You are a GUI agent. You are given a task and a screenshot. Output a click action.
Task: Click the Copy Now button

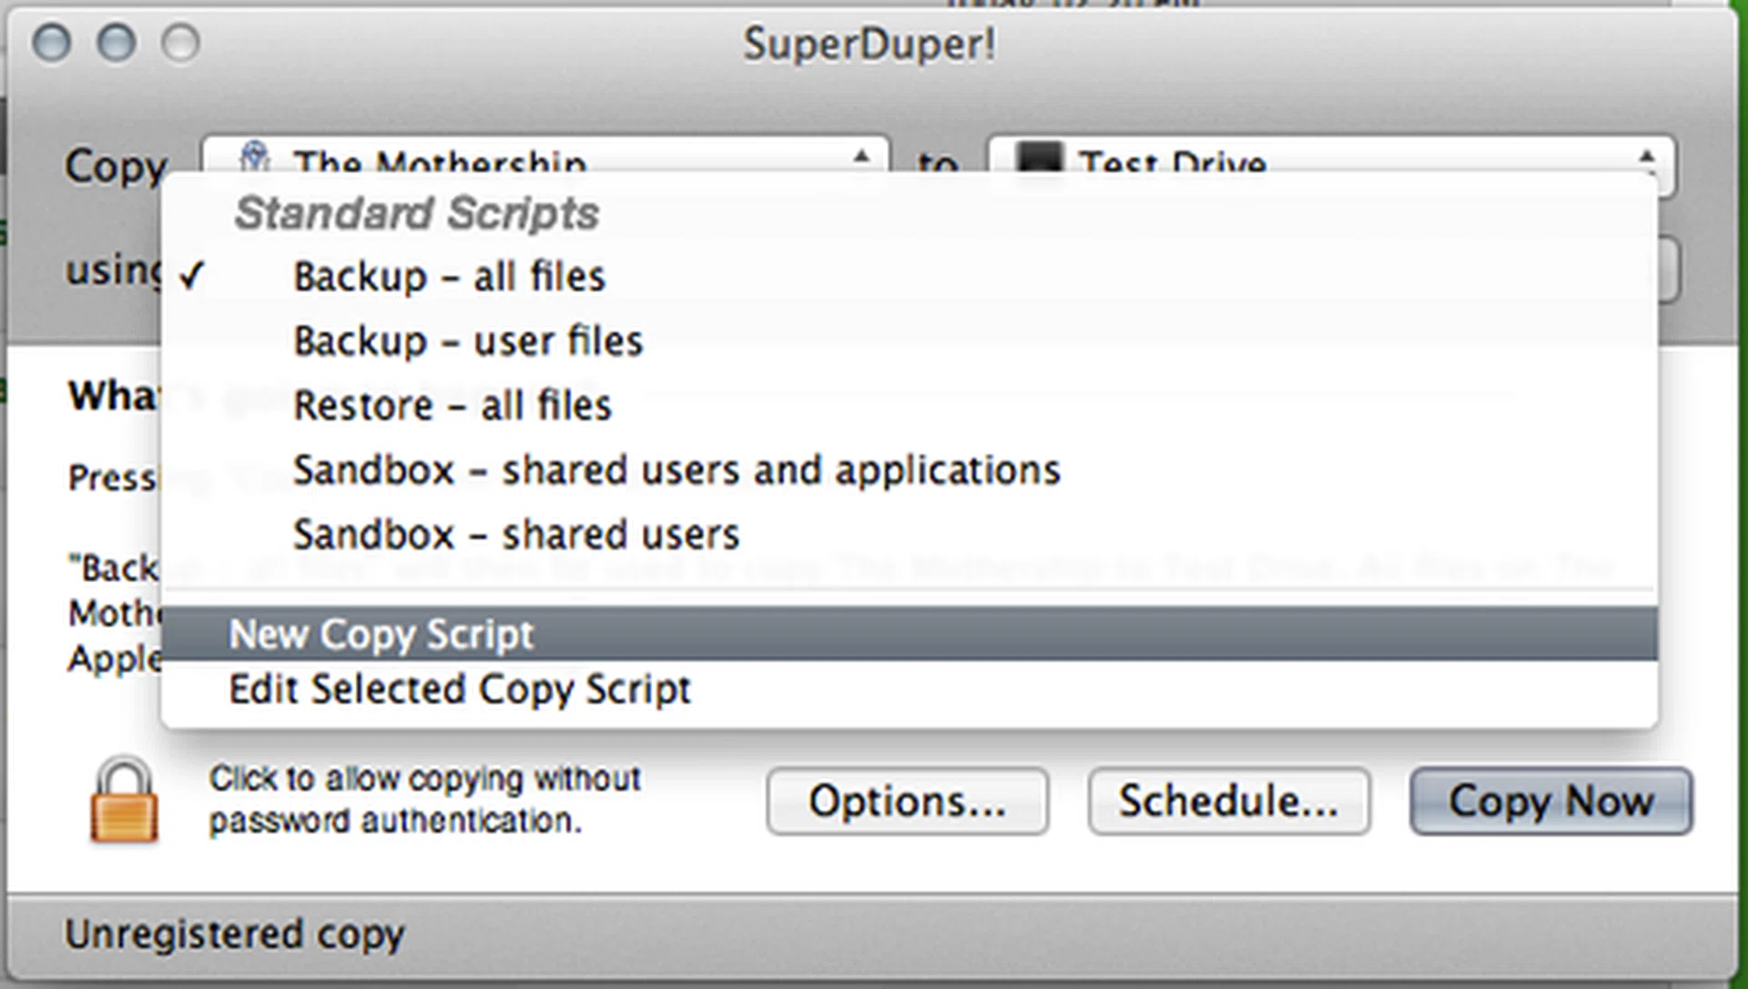pyautogui.click(x=1550, y=801)
